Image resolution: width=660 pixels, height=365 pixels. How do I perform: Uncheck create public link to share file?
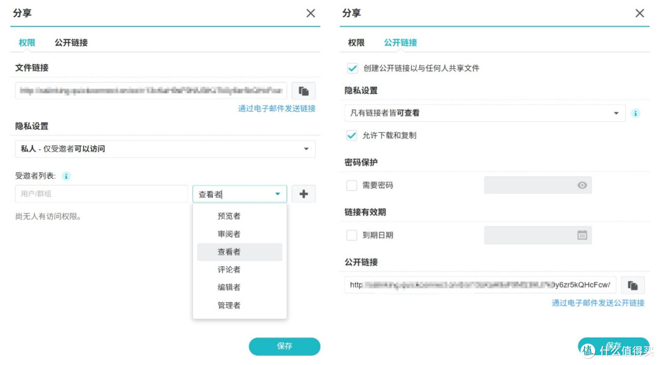tap(353, 68)
